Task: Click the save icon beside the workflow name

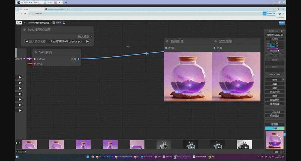Action: coord(54,23)
